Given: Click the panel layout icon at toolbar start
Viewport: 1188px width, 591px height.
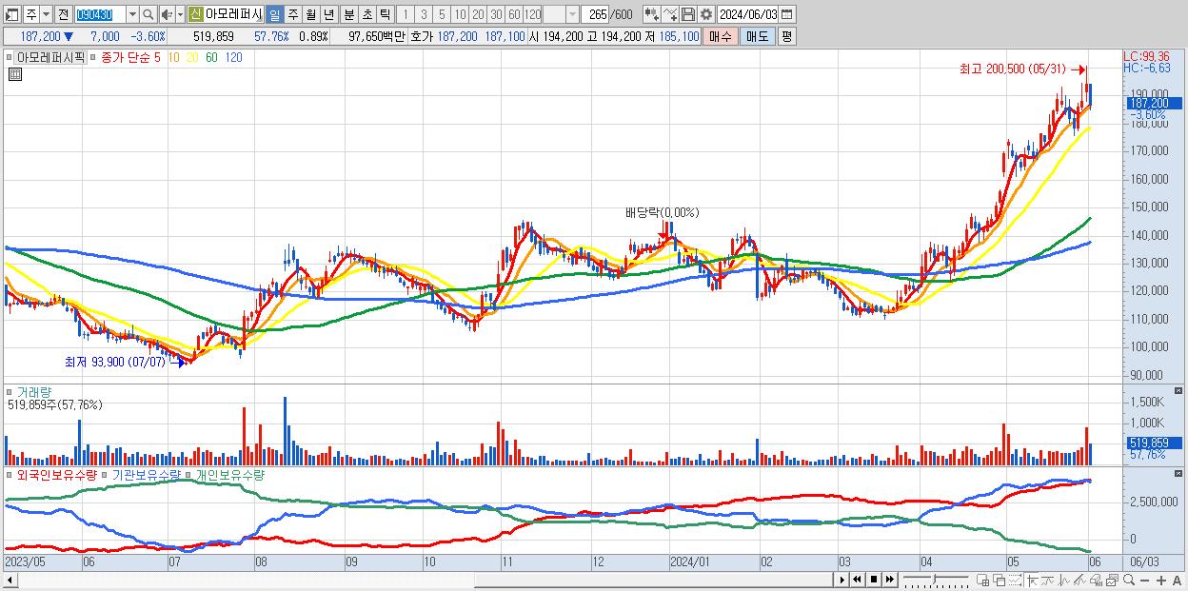Looking at the screenshot, I should click(11, 14).
